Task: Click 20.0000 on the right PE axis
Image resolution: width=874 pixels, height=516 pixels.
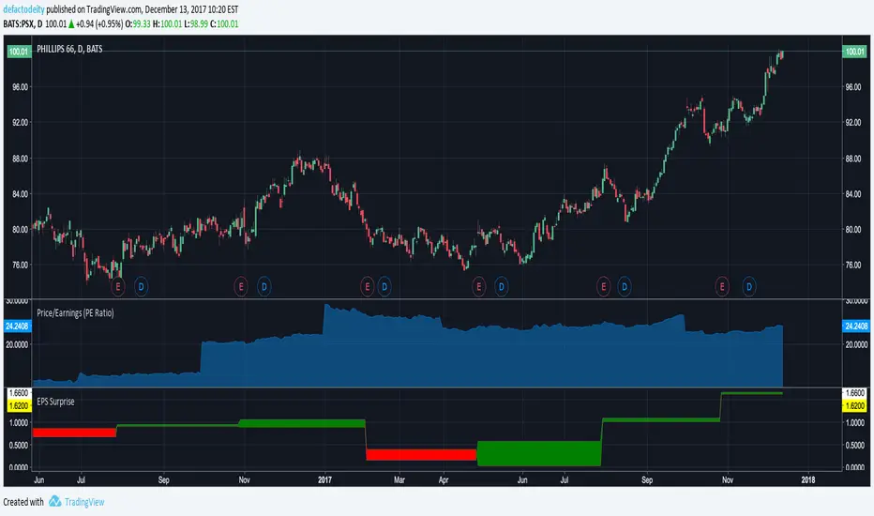Action: click(856, 344)
